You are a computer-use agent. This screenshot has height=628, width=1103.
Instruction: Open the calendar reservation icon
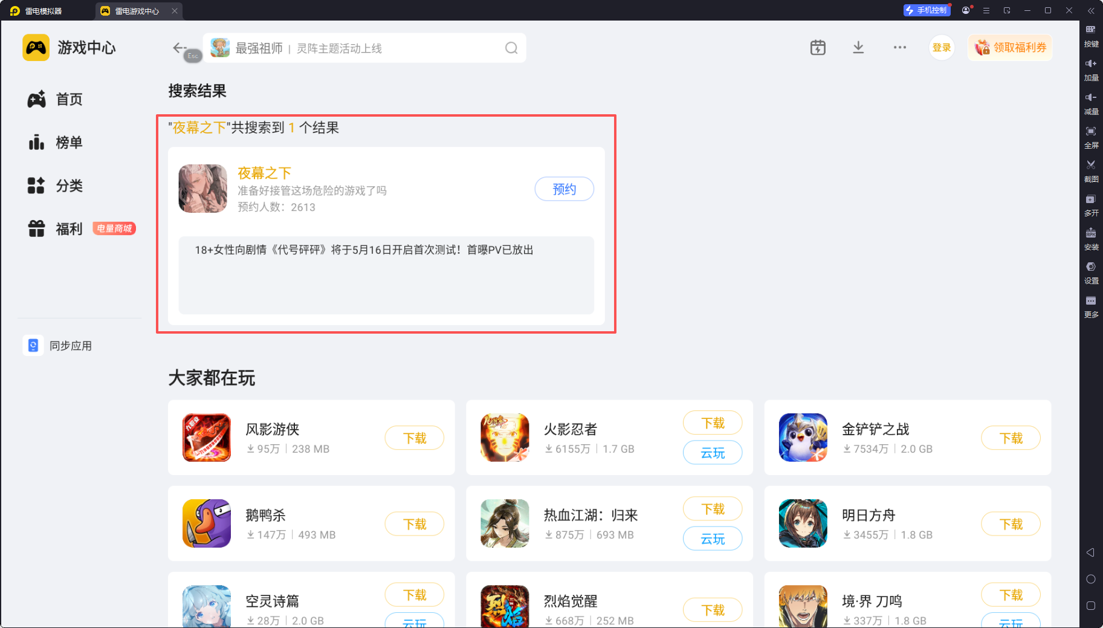point(818,48)
